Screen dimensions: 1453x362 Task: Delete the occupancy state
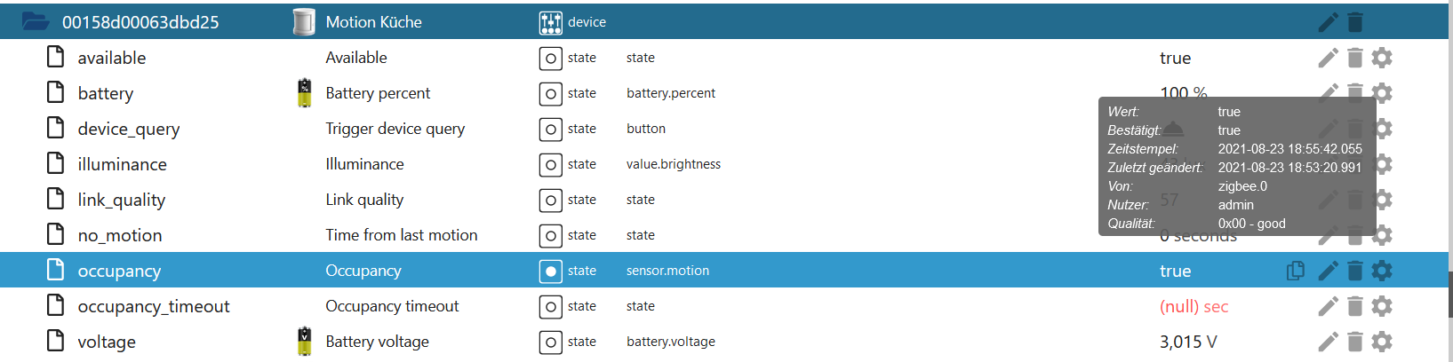[x=1355, y=271]
